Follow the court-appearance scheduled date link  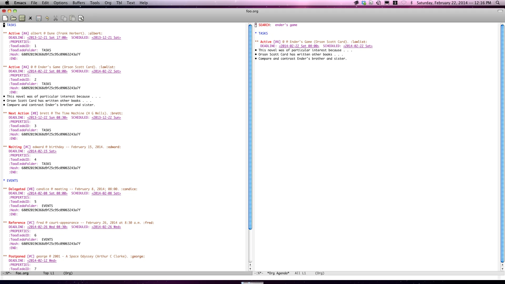point(106,227)
